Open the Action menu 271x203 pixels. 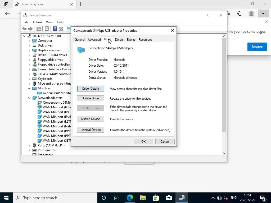coord(37,22)
